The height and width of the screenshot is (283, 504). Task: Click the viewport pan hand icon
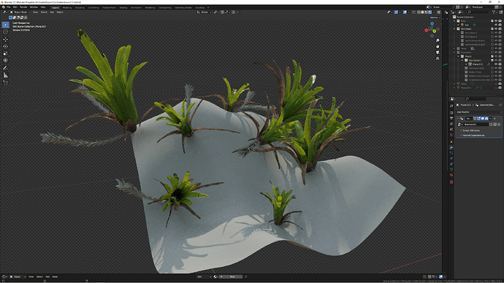[438, 47]
